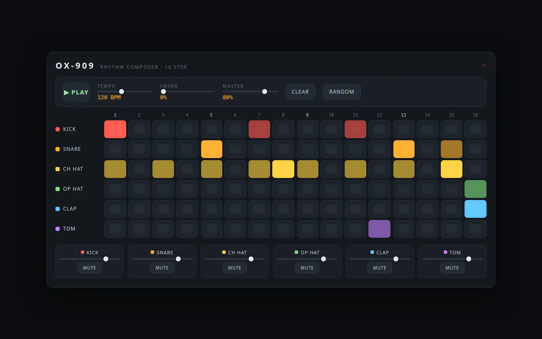Start playback with the Play button
Viewport: 542px width, 339px height.
76,92
